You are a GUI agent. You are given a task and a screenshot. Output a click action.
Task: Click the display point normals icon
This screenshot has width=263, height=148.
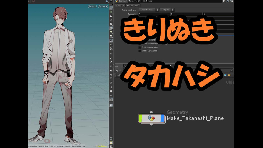coord(111,58)
